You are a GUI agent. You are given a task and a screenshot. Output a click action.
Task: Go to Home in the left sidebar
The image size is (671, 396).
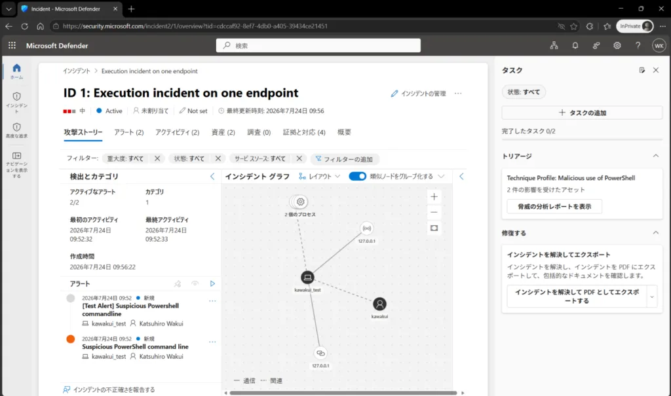(x=16, y=71)
